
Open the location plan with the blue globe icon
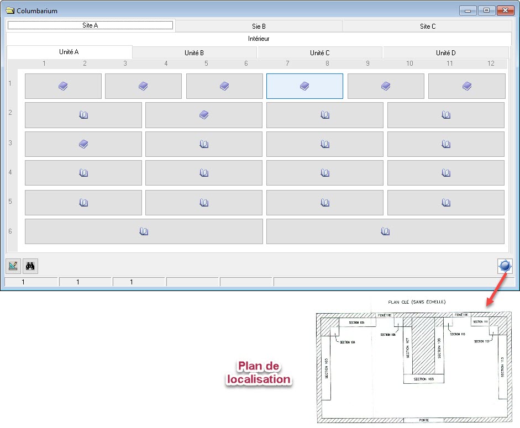505,266
